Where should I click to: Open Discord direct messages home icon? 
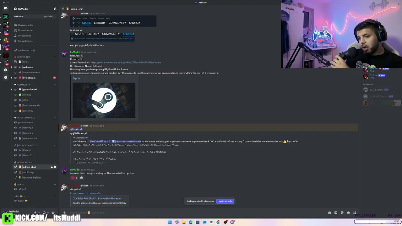coord(6,8)
